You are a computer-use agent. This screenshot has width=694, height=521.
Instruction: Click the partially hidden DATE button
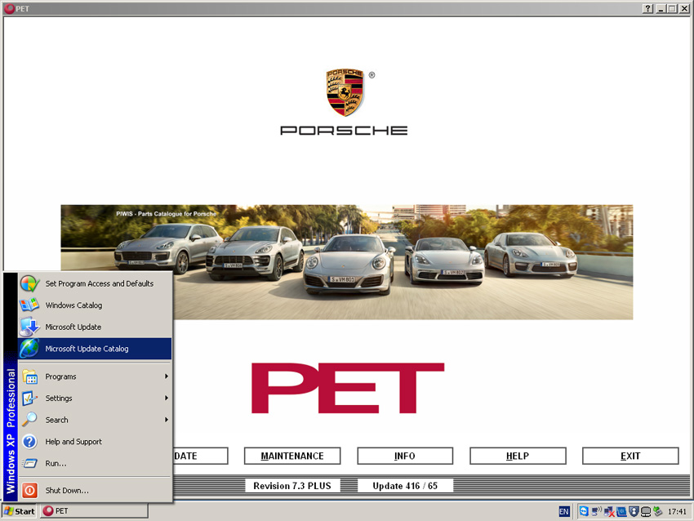click(201, 456)
